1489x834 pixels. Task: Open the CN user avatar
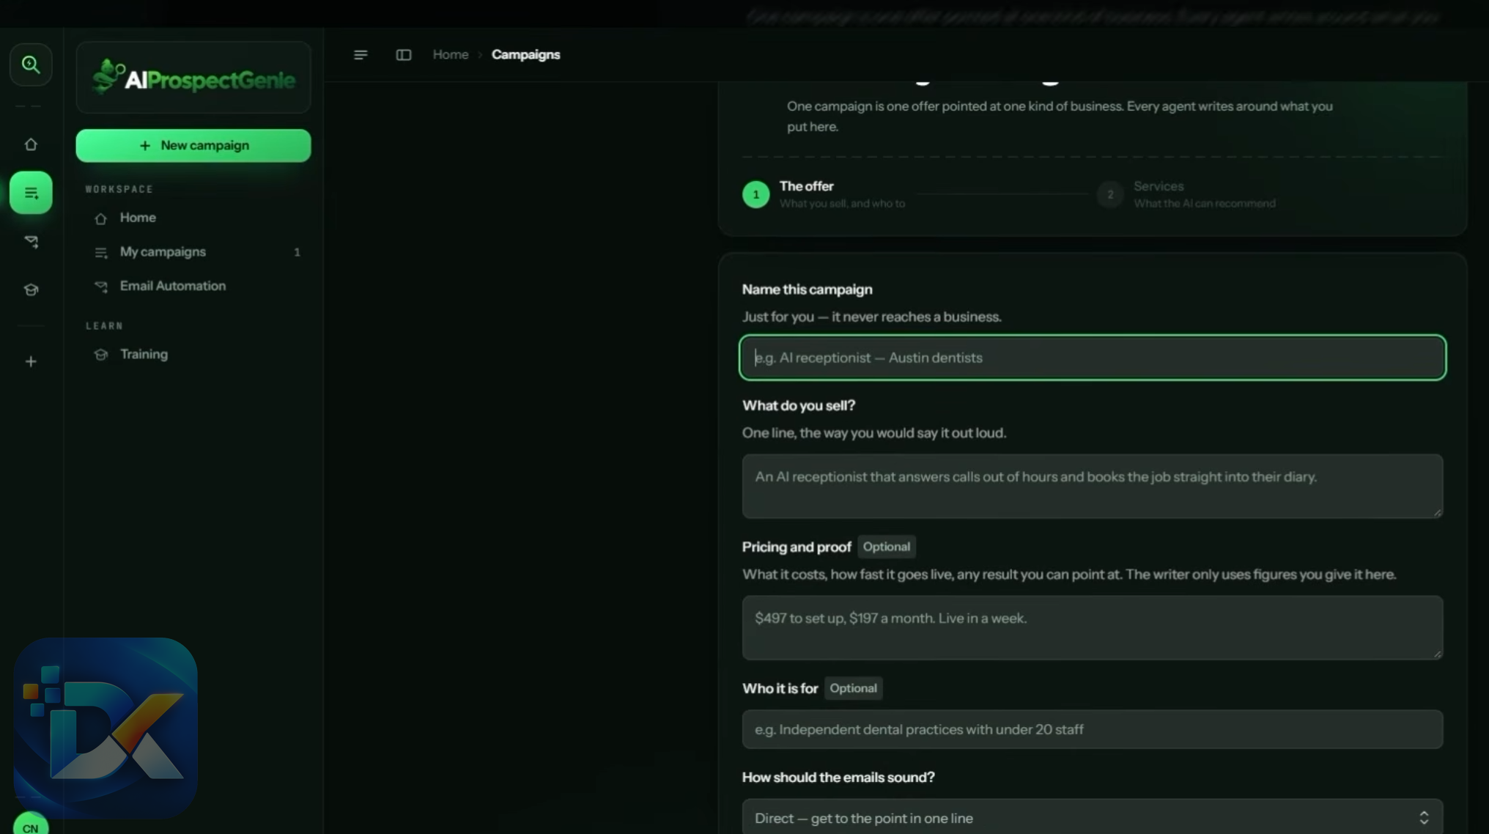tap(31, 825)
